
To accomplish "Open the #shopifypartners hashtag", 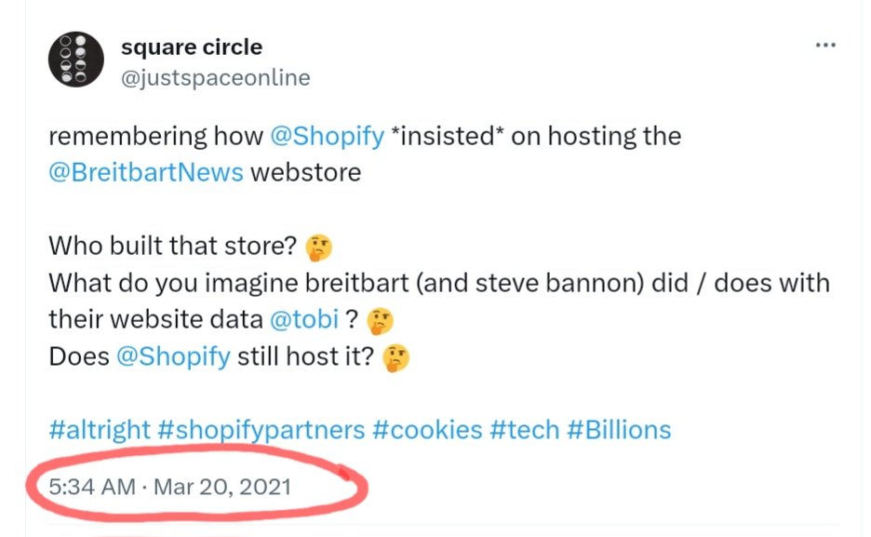I will [x=261, y=430].
